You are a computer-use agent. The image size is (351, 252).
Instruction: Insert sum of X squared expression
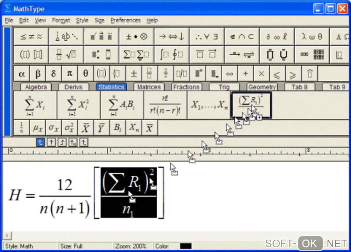[79, 105]
